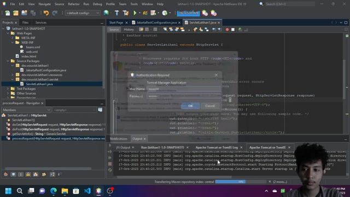Click the Redo toolbar icon
Viewport: 350px width, 197px height.
click(55, 13)
